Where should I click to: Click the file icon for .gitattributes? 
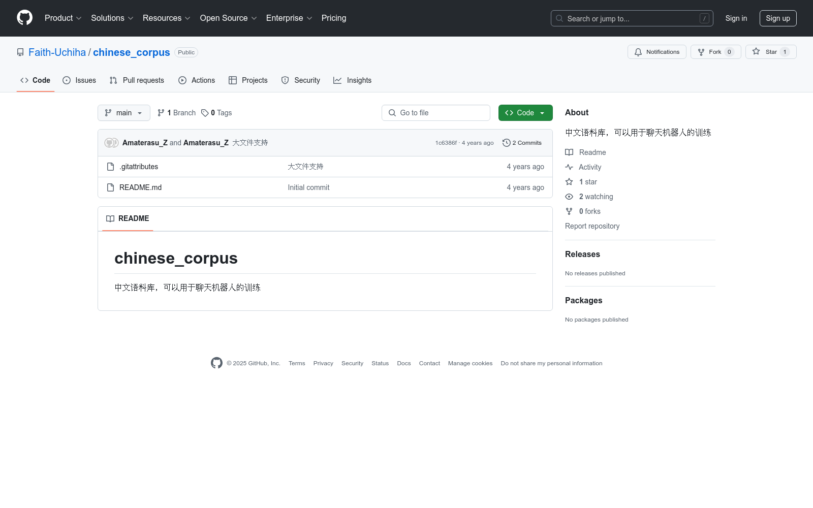click(110, 167)
